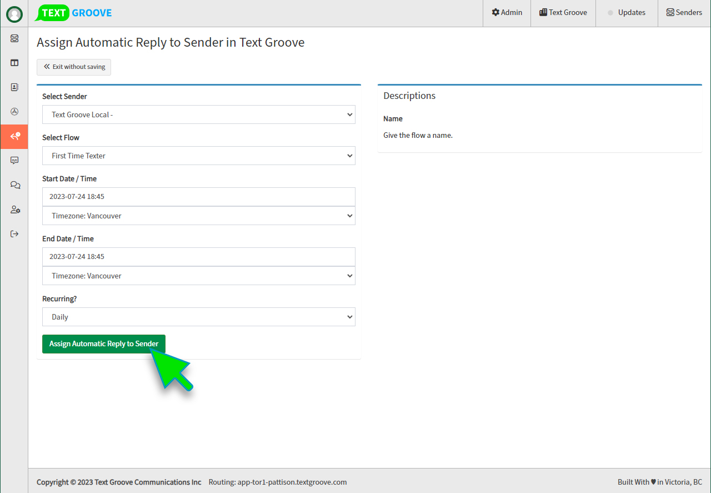
Task: Open the Senders menu in top bar
Action: pos(684,13)
